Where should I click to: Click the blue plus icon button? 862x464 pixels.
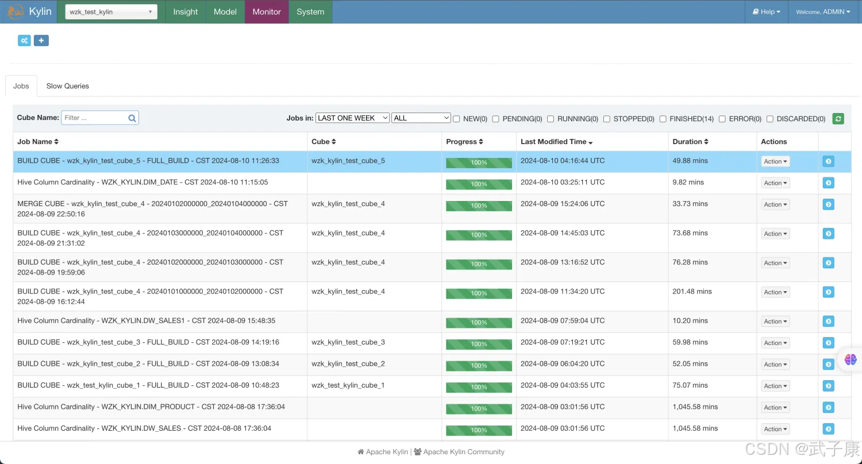point(41,41)
